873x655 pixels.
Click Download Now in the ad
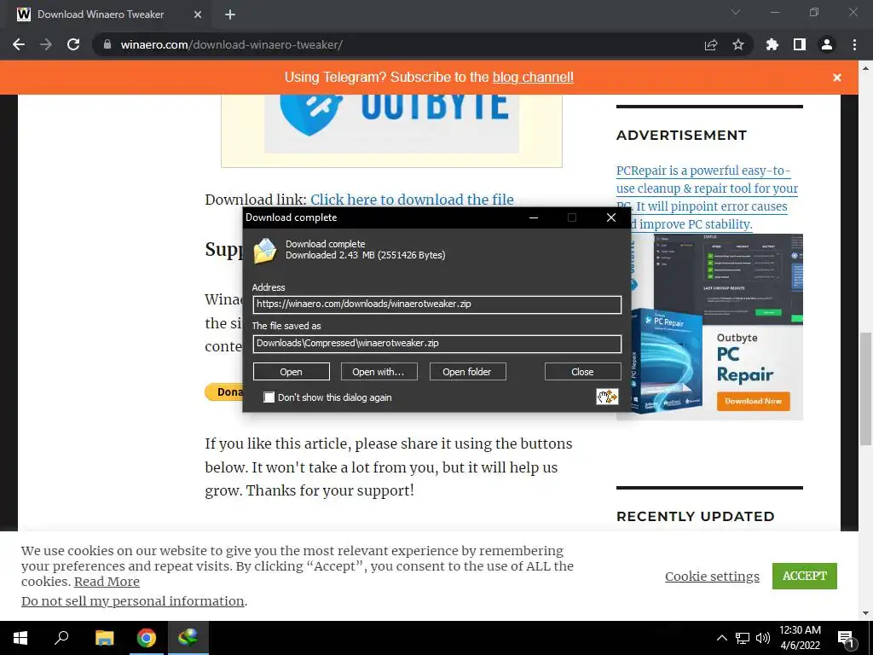coord(754,401)
